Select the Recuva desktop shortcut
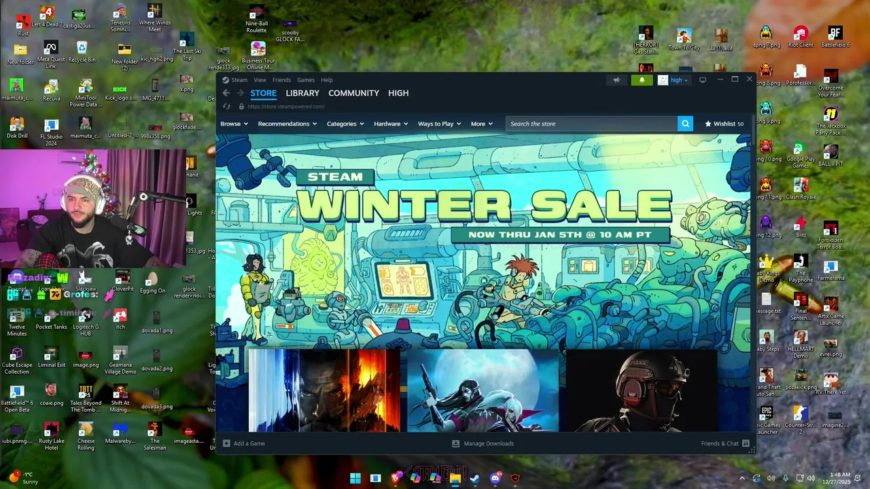 click(x=51, y=91)
